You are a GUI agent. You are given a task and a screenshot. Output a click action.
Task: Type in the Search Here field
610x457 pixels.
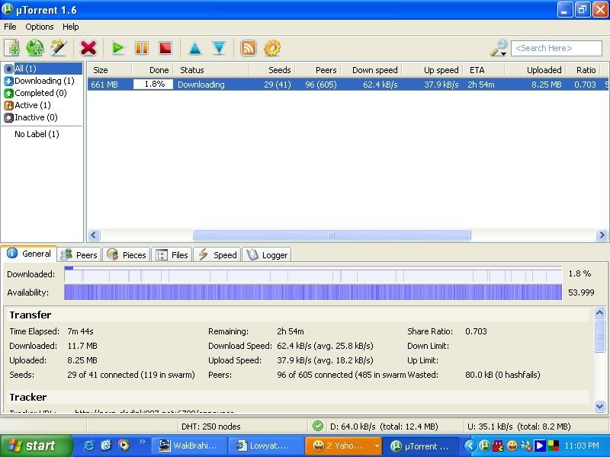pos(555,48)
